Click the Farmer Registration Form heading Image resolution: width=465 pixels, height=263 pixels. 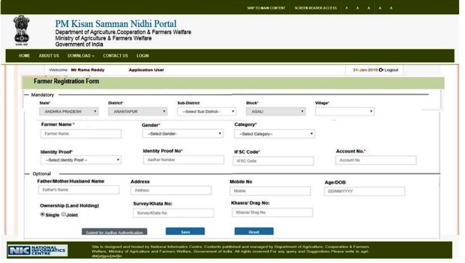67,81
